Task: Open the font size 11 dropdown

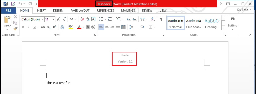Action: (x=54, y=19)
